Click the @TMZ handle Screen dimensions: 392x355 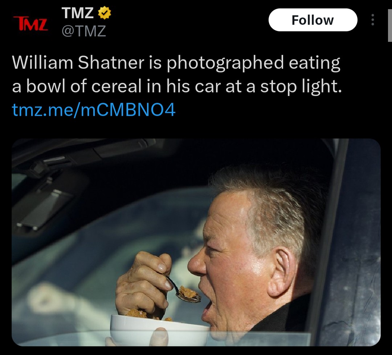84,31
